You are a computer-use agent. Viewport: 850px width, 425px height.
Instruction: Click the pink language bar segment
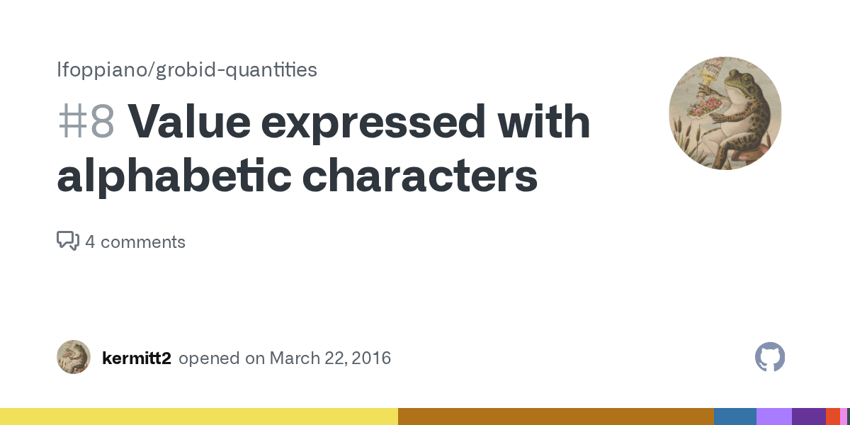[843, 416]
